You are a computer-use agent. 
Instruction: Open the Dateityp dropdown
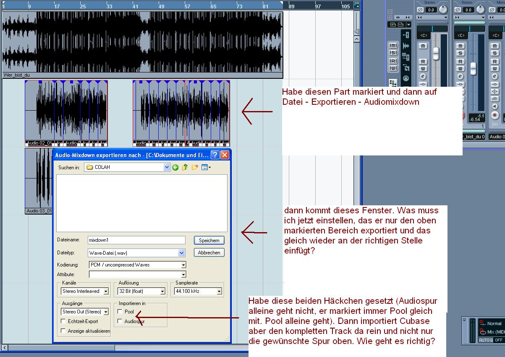[181, 253]
